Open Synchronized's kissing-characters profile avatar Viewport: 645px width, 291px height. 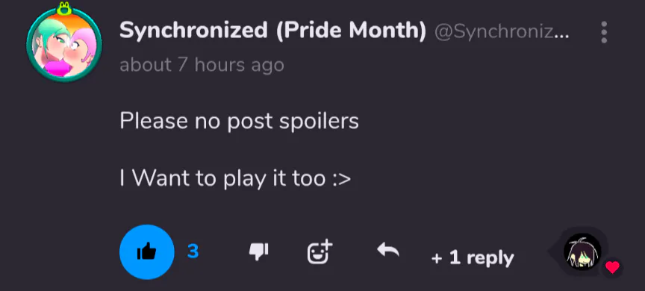click(63, 44)
